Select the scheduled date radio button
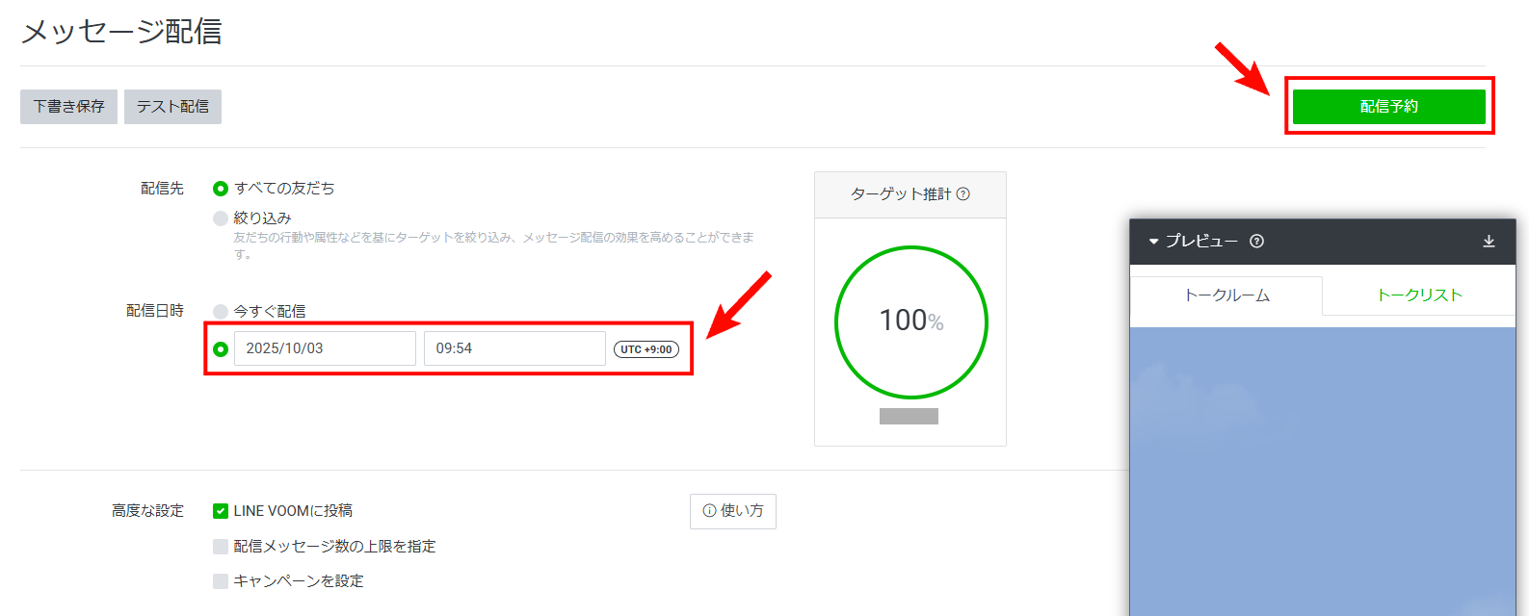The width and height of the screenshot is (1529, 616). tap(221, 349)
